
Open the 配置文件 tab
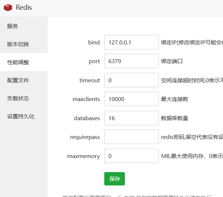tap(24, 80)
